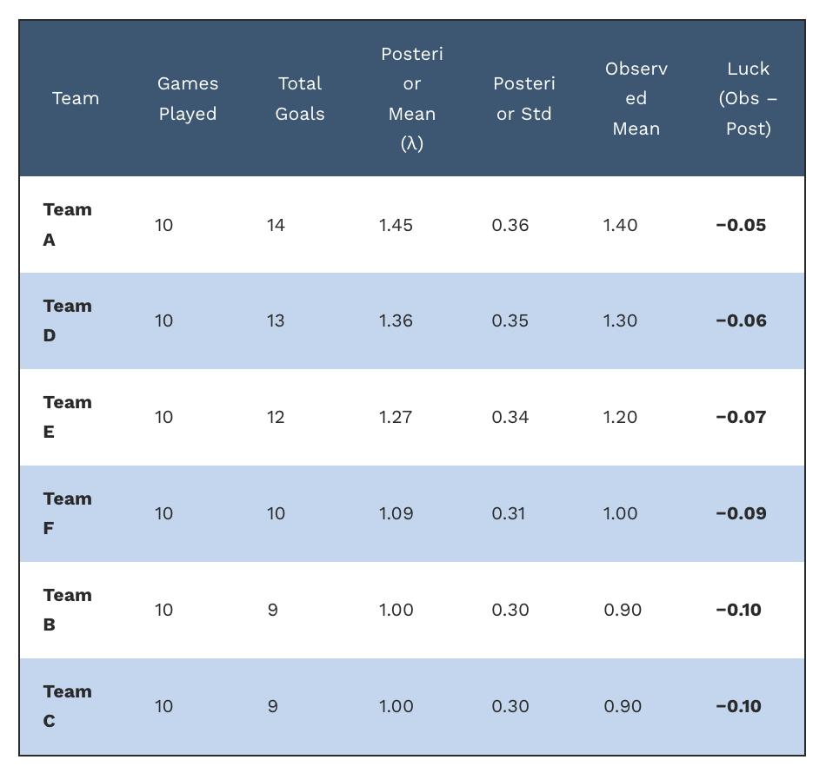
Task: Select the Team B row label
Action: pos(68,610)
